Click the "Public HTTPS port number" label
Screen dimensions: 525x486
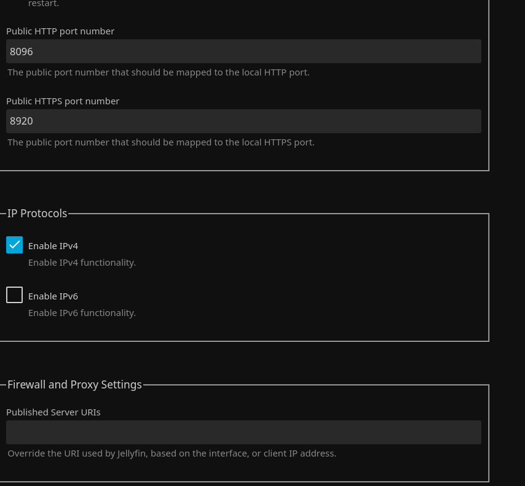click(x=63, y=101)
